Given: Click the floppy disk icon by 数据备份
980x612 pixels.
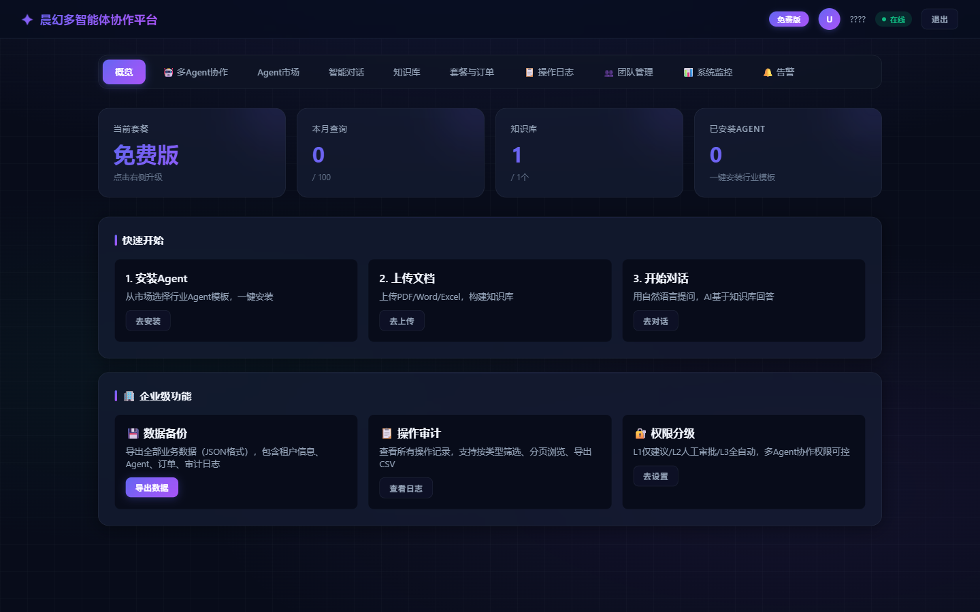Looking at the screenshot, I should 133,433.
